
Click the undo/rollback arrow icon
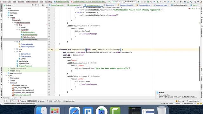181,2
